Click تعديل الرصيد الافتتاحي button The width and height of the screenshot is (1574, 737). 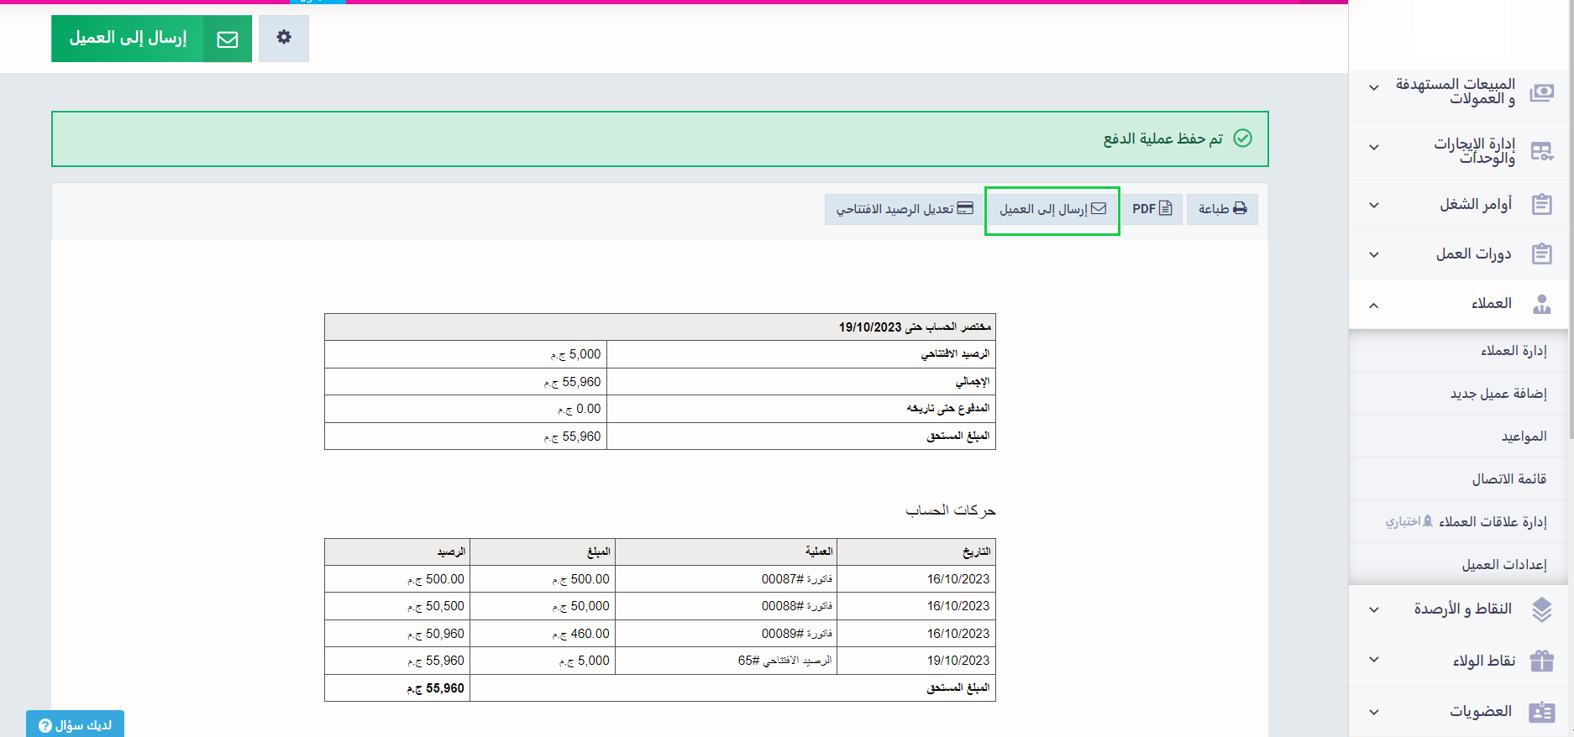point(904,209)
